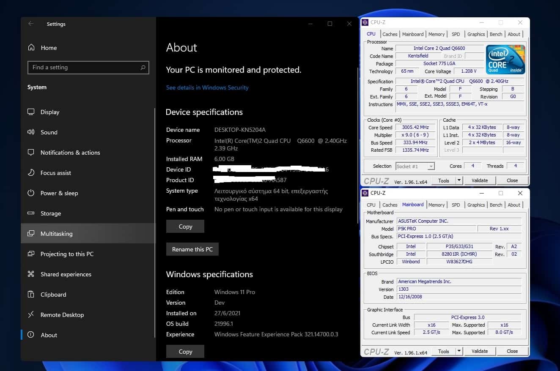Switch to Graphics tab in bottom CPU-Z
560x371 pixels.
pyautogui.click(x=476, y=205)
